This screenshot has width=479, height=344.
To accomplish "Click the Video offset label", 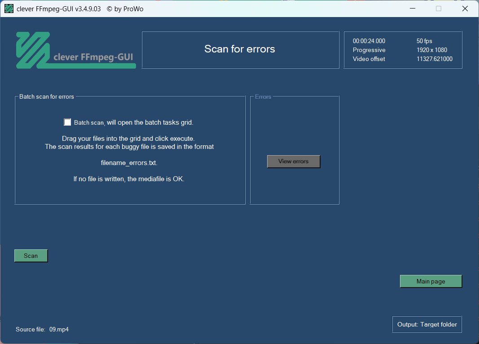I will pos(369,59).
